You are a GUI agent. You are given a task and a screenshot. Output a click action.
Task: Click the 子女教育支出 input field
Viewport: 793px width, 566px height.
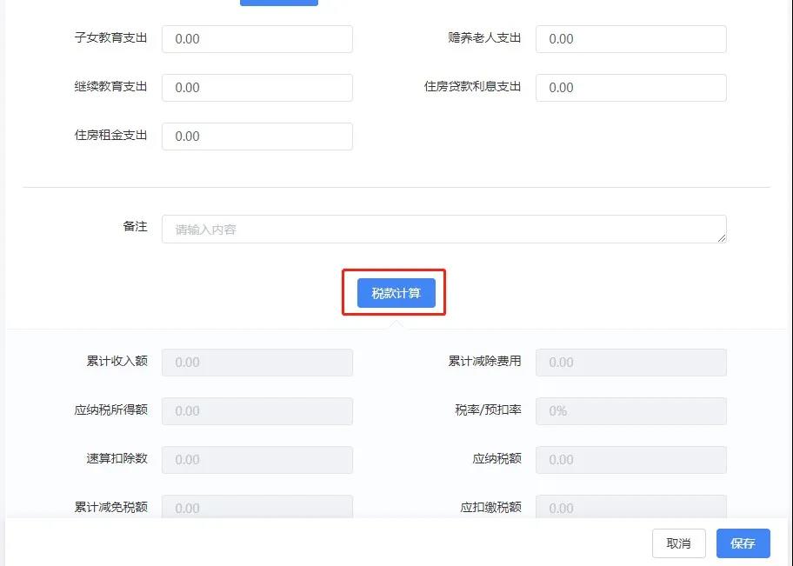point(257,39)
